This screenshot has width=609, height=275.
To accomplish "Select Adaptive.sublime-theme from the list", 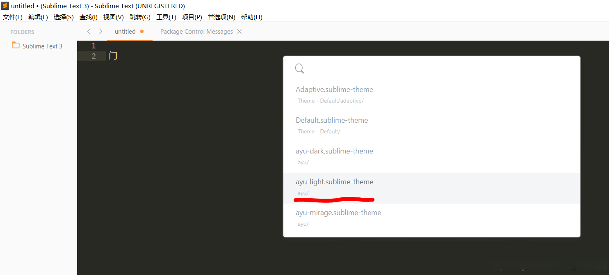I will 432,95.
